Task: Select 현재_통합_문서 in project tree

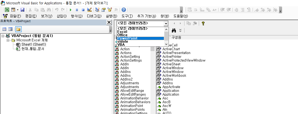Action: tap(33, 49)
